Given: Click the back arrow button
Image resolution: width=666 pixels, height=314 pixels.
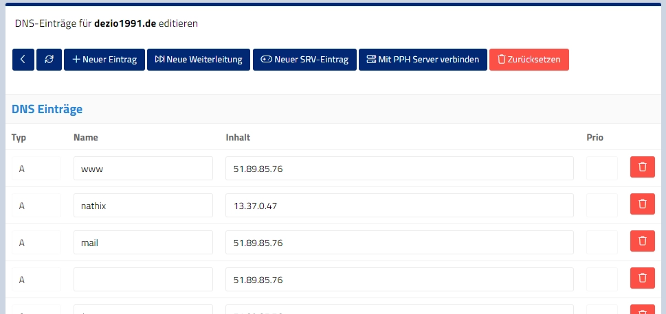Looking at the screenshot, I should tap(23, 60).
